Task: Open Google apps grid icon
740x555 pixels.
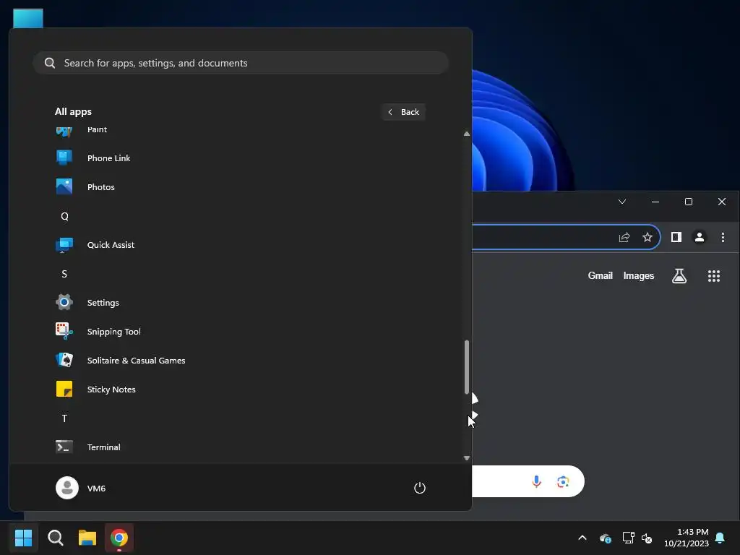Action: (x=714, y=275)
